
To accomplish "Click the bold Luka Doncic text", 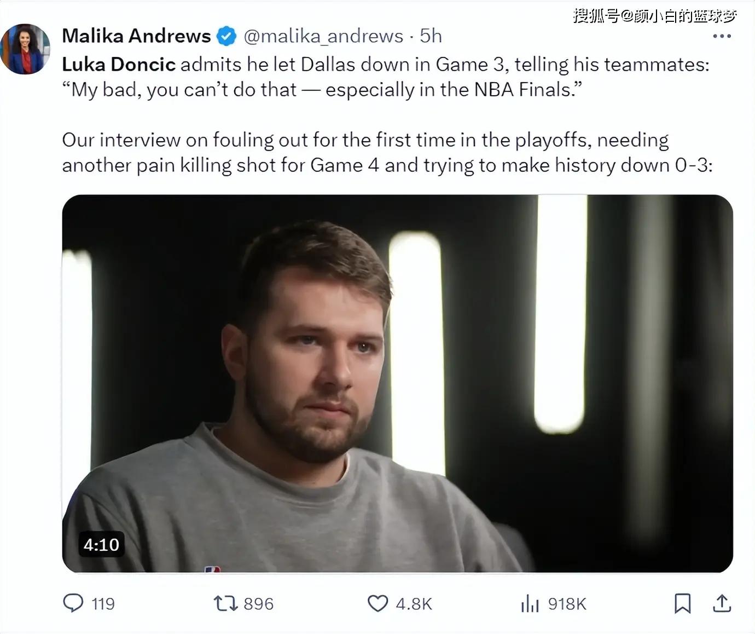I will 119,65.
